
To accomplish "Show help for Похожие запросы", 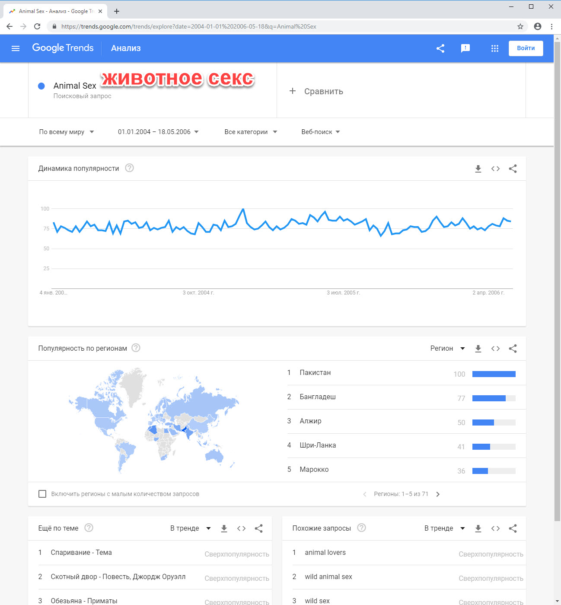I will 361,528.
